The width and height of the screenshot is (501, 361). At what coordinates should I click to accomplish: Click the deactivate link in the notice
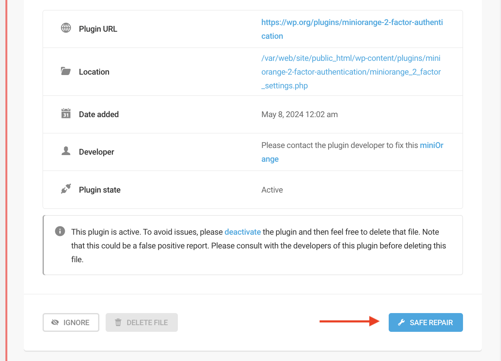pyautogui.click(x=243, y=232)
